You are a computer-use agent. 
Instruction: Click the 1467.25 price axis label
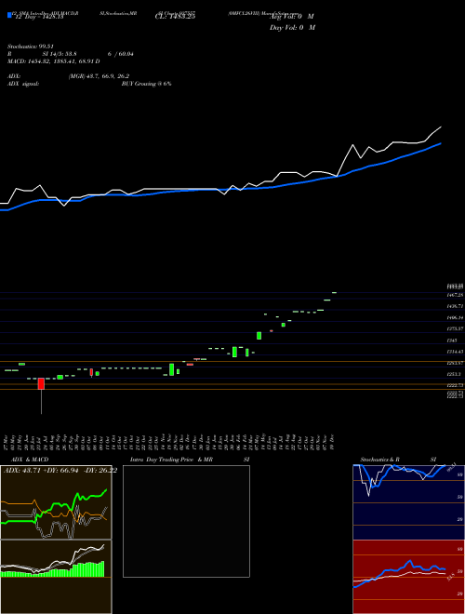(455, 295)
